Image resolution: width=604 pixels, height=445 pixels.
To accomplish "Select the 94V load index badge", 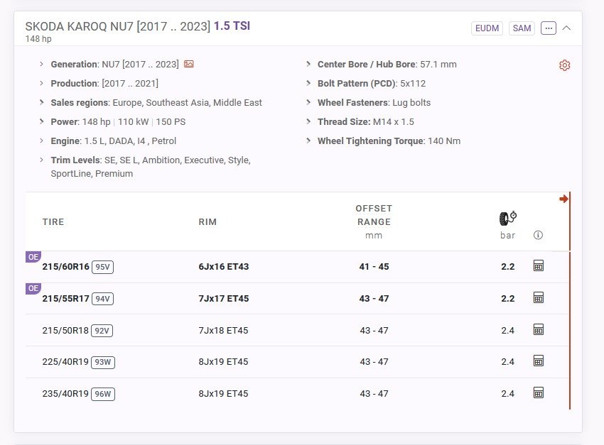I will [102, 299].
